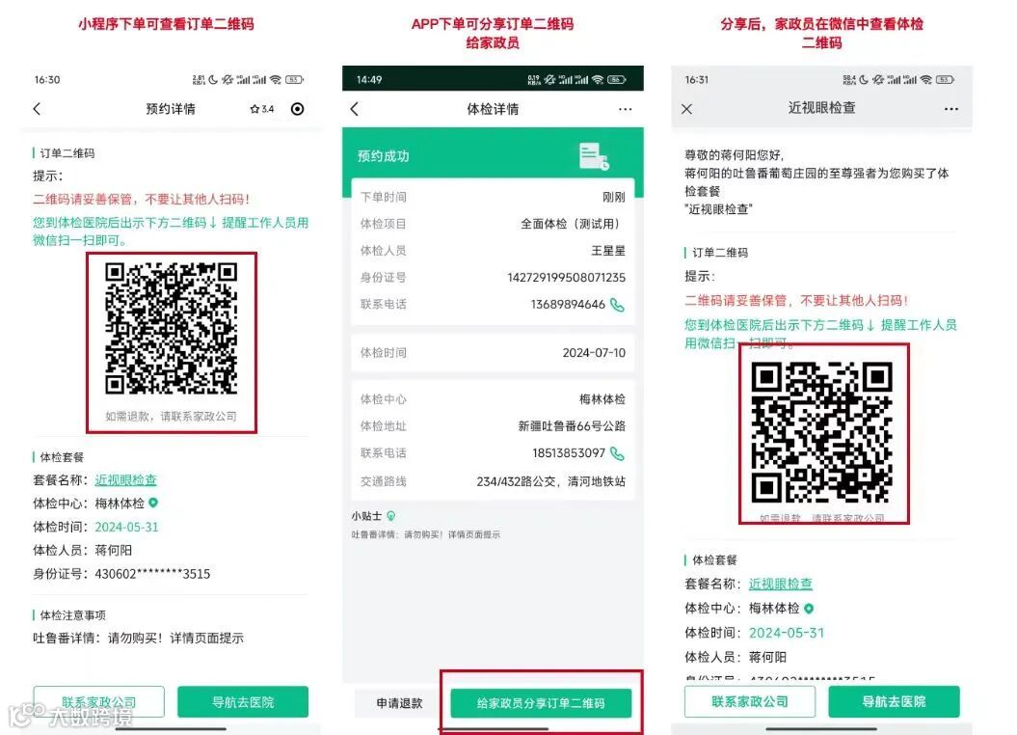This screenshot has width=1017, height=735.
Task: Go back from the 体检详情 screen
Action: (x=354, y=109)
